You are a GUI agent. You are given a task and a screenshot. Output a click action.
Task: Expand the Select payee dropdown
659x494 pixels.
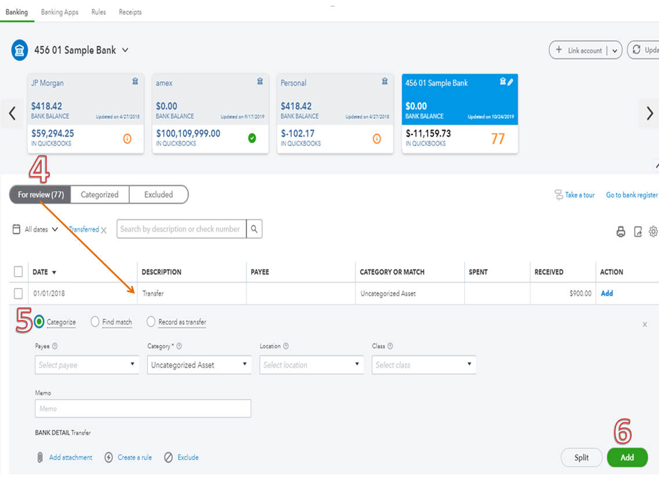pyautogui.click(x=87, y=365)
